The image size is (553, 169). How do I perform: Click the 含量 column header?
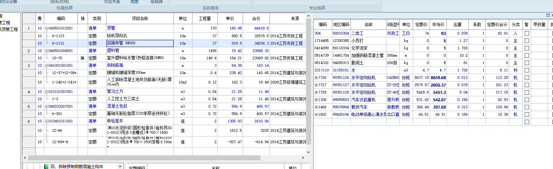click(457, 24)
